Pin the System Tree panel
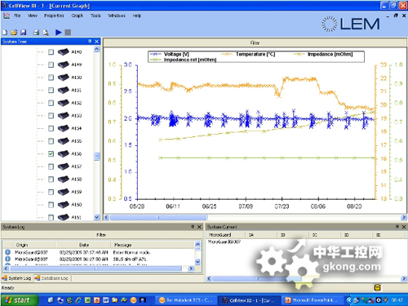 90,42
